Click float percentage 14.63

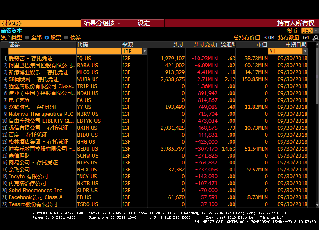point(229,149)
